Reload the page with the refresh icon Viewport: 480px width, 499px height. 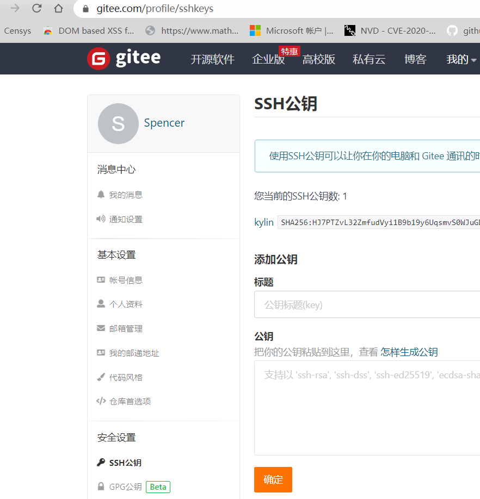tap(37, 8)
